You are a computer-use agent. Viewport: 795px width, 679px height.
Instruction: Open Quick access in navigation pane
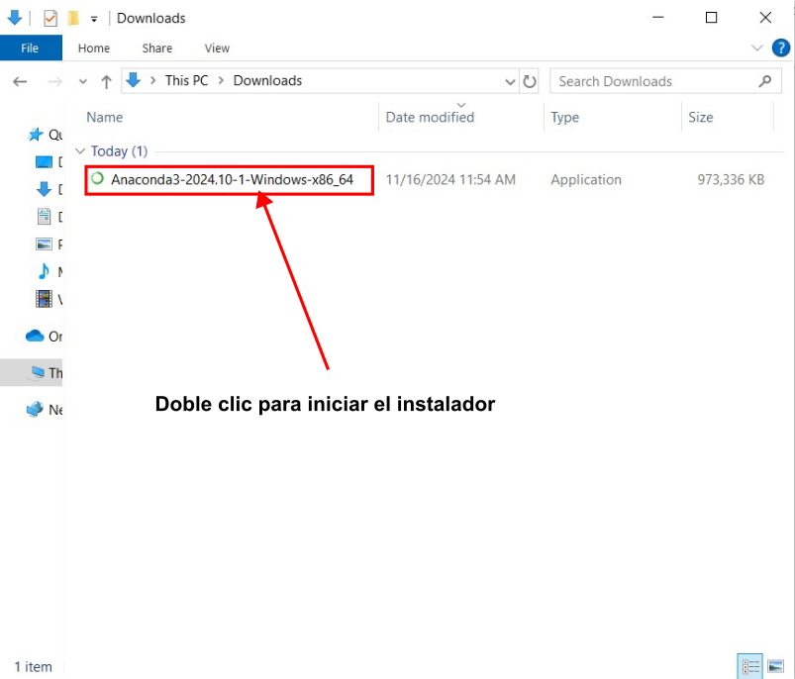point(45,135)
